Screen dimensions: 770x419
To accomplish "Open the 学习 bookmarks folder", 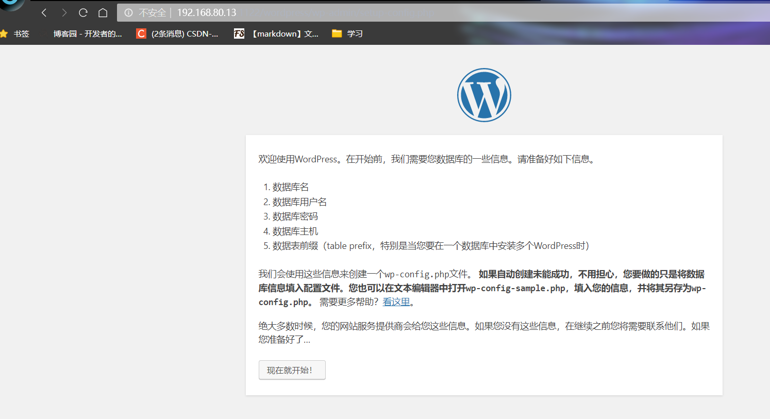I will tap(347, 34).
